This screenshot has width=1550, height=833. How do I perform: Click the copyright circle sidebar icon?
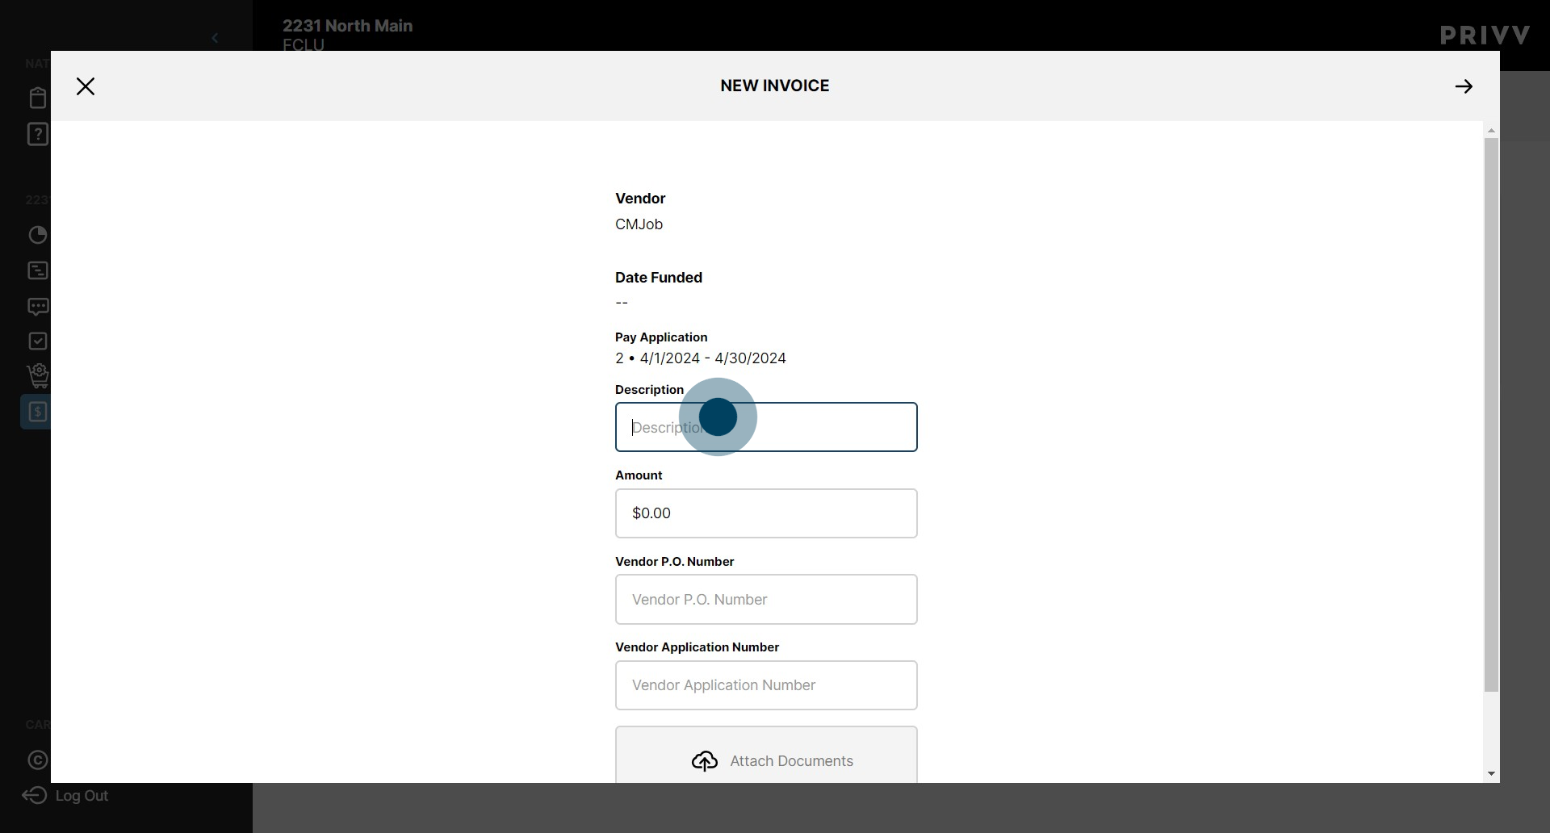(x=37, y=760)
